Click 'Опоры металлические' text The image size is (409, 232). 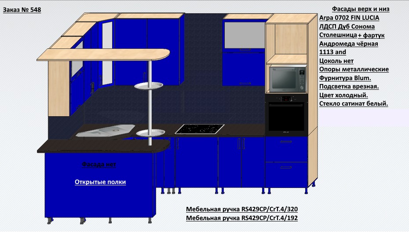coord(354,70)
